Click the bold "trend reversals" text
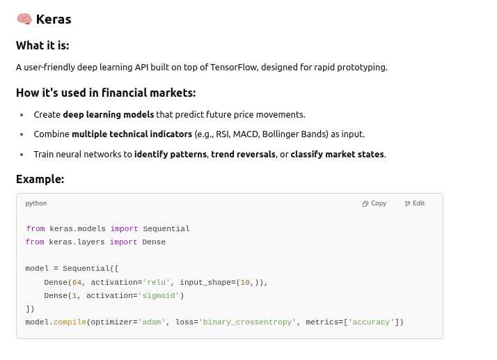This screenshot has width=497, height=360. 243,154
